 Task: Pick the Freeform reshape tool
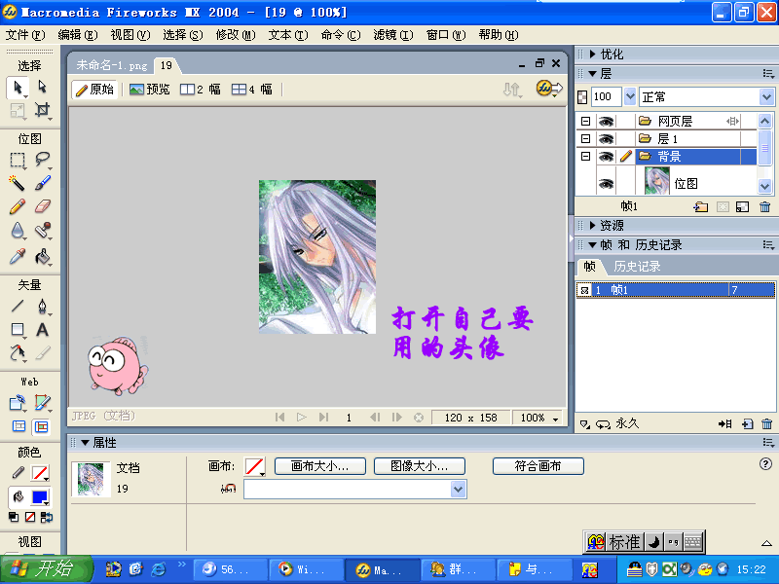(18, 353)
